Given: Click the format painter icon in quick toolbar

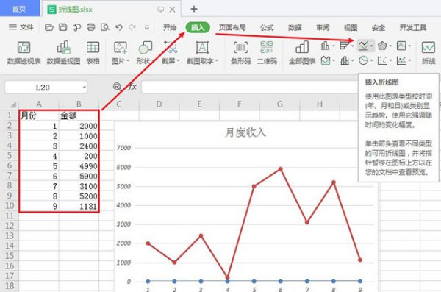Looking at the screenshot, I should coord(76,27).
